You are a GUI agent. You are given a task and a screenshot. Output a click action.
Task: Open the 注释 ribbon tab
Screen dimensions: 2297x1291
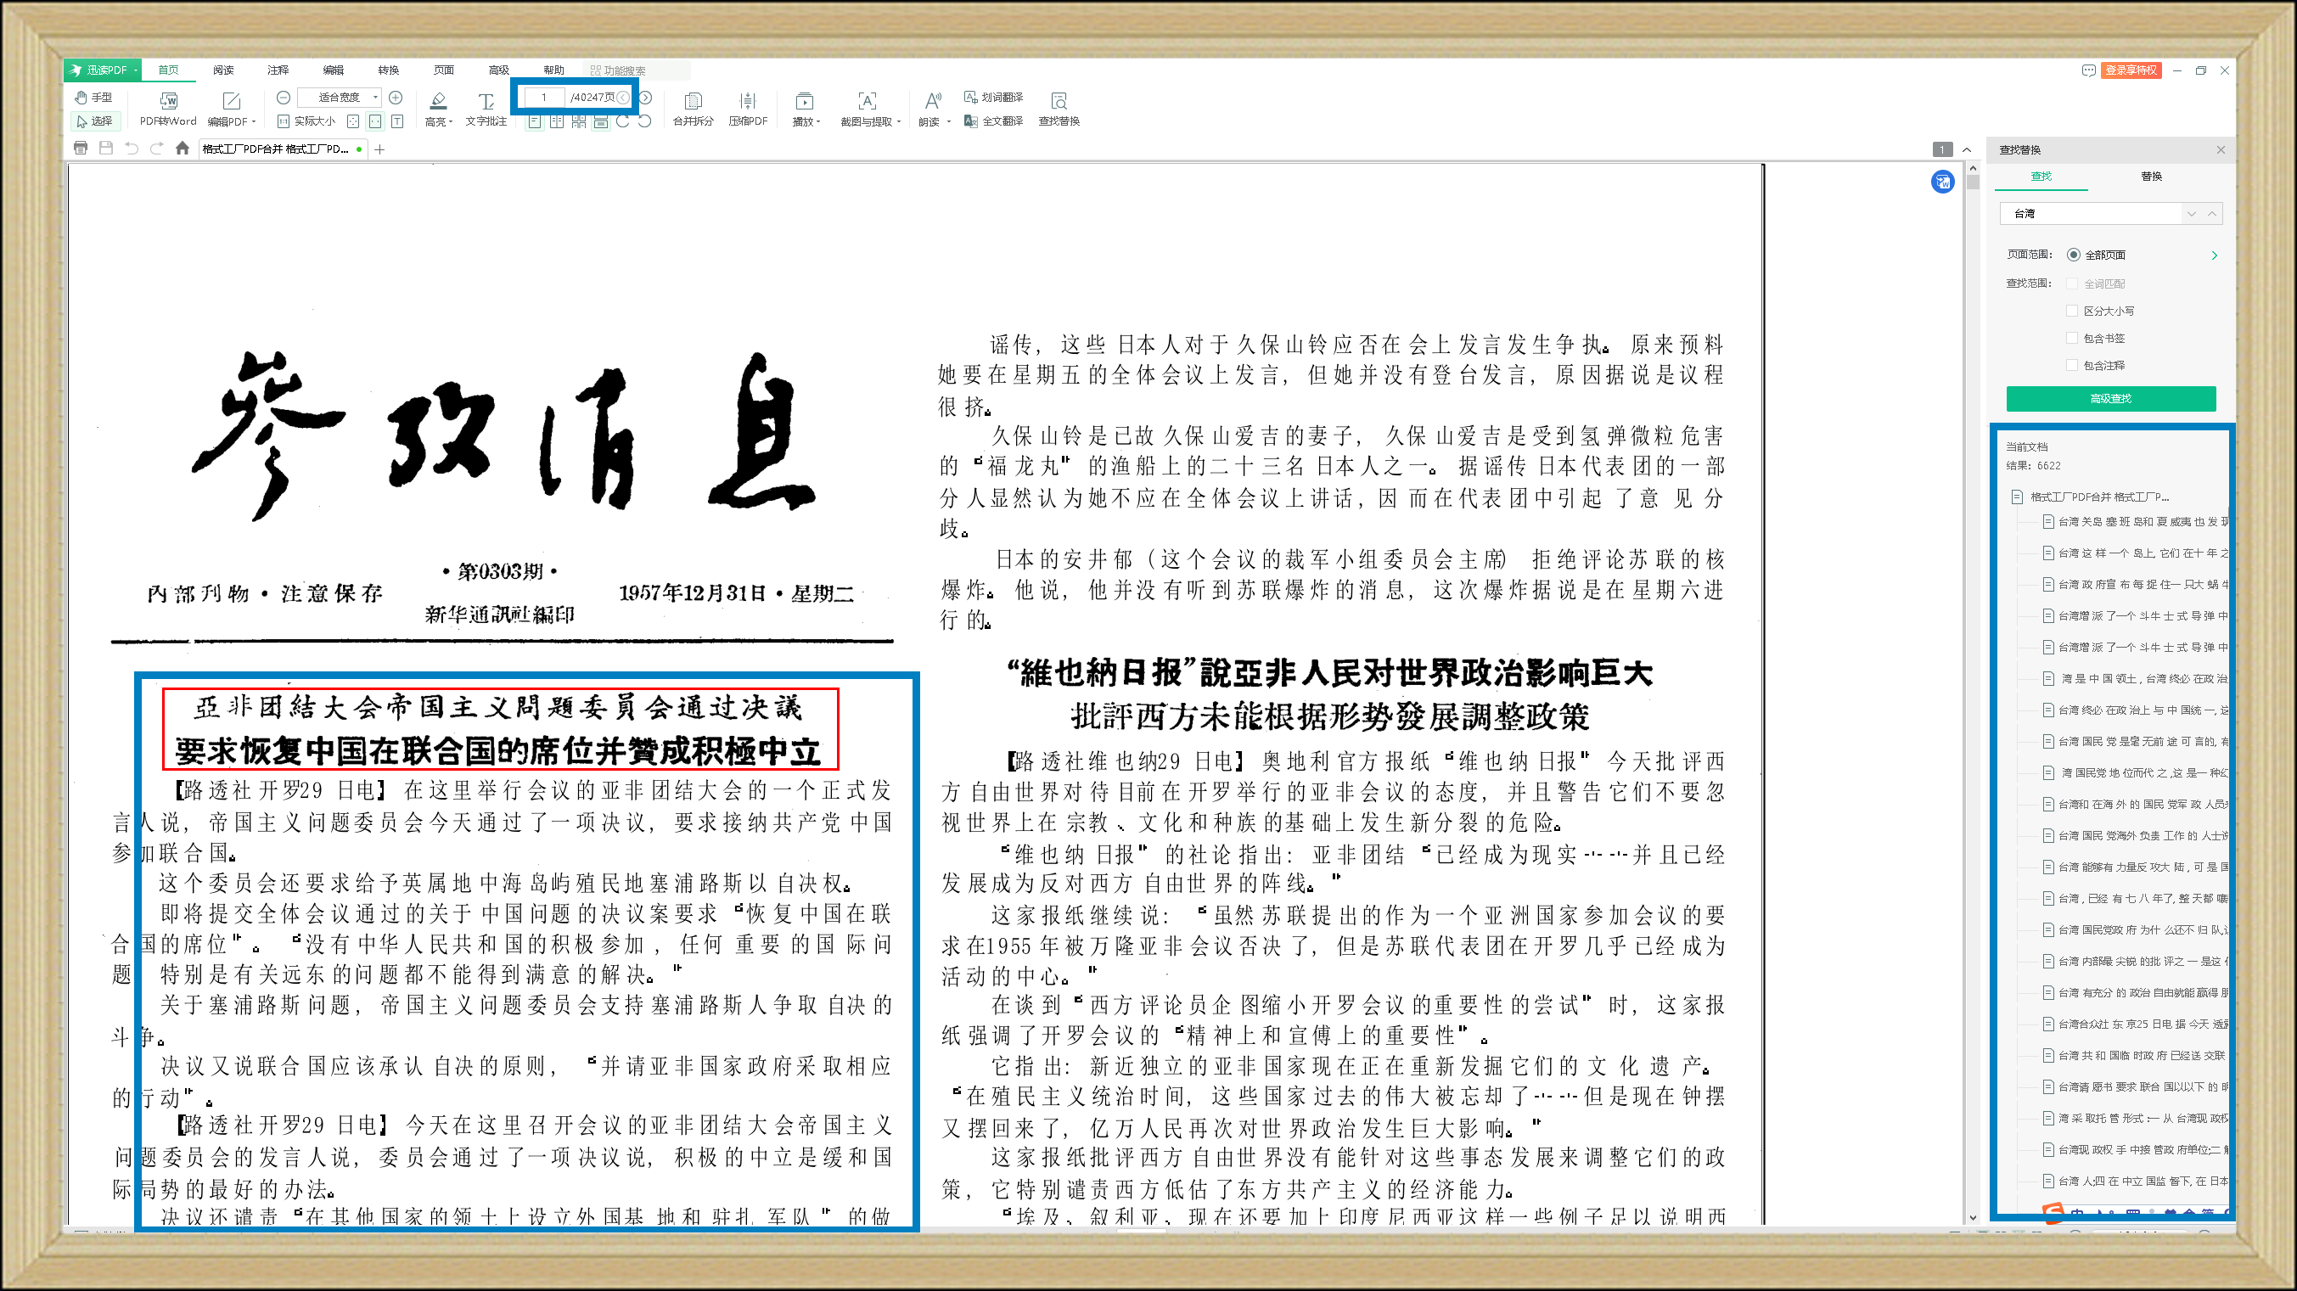pyautogui.click(x=278, y=70)
